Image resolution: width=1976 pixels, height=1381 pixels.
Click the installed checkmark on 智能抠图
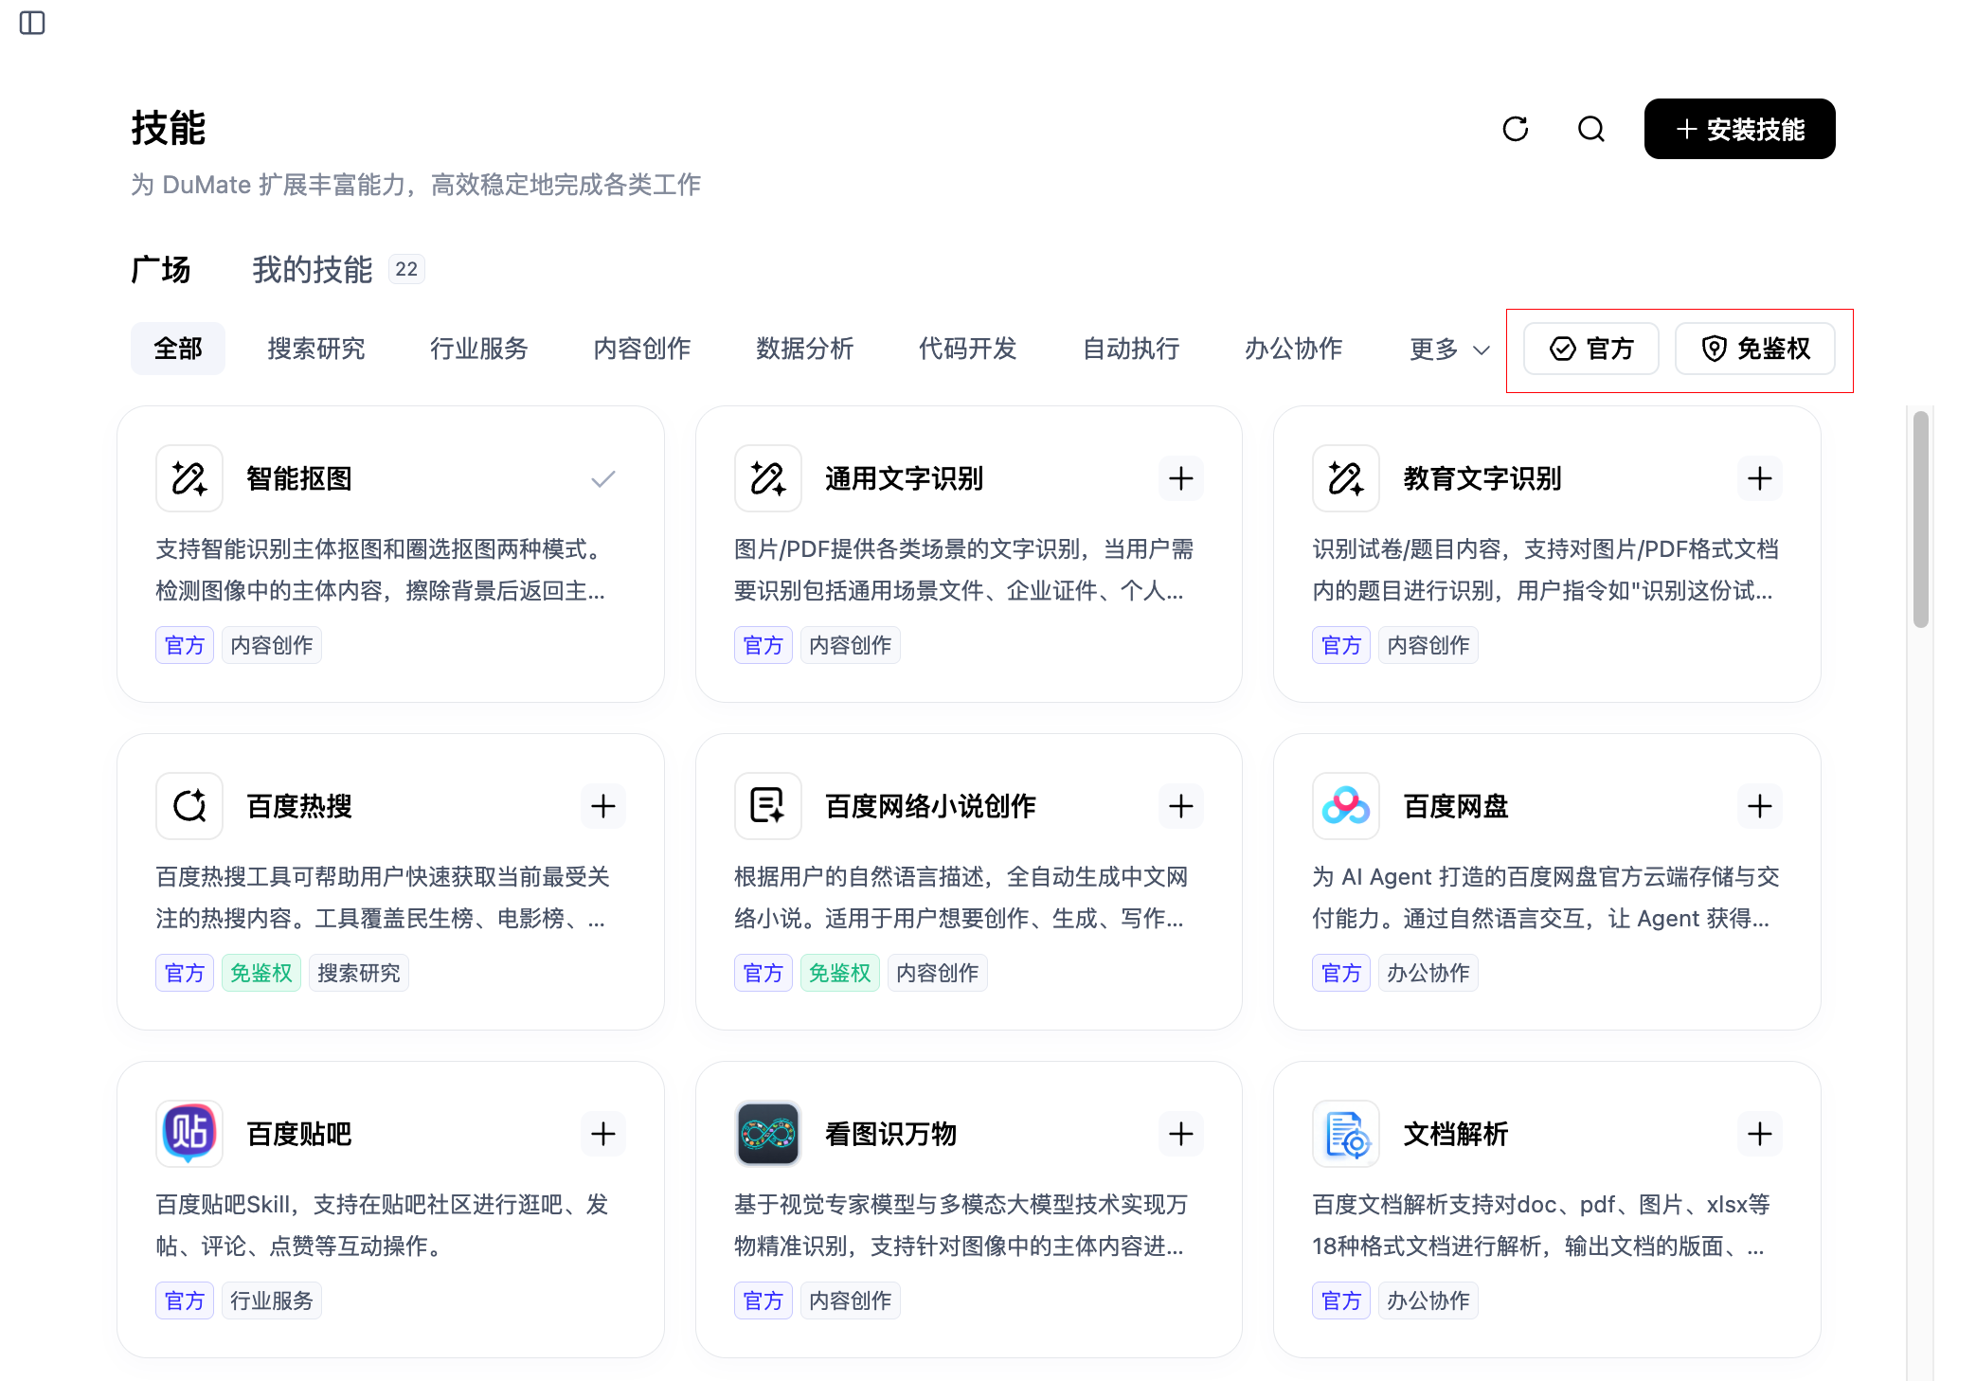coord(603,478)
